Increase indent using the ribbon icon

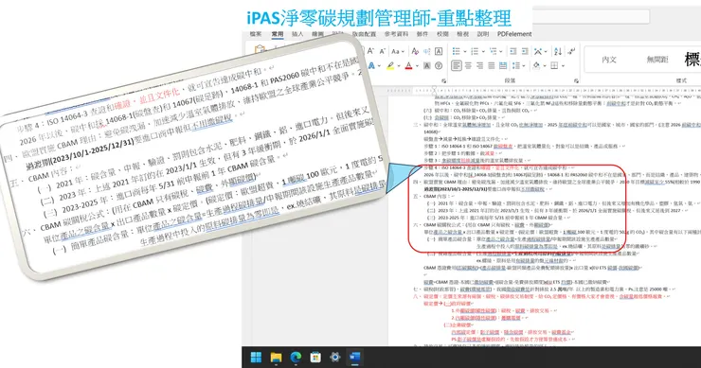[525, 51]
